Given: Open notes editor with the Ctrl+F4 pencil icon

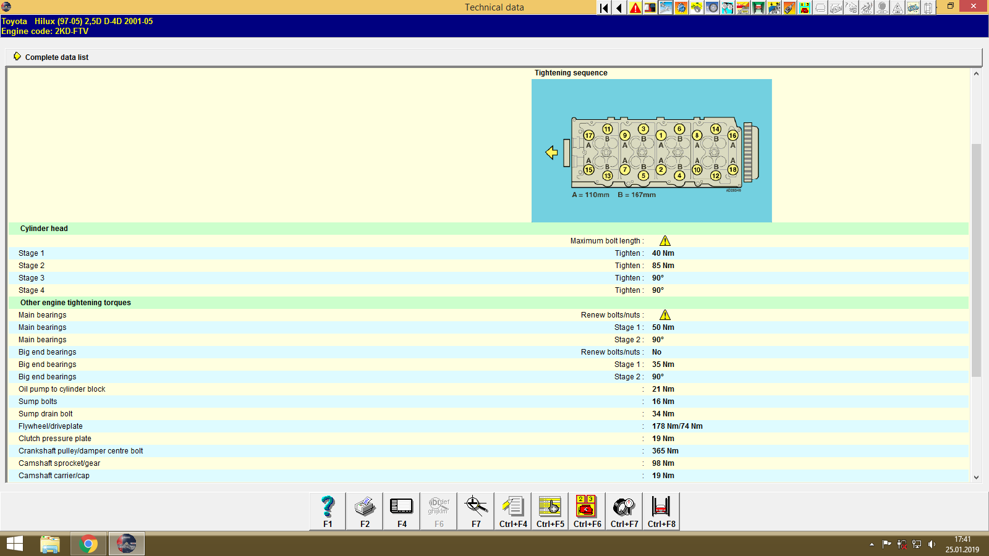Looking at the screenshot, I should 512,508.
